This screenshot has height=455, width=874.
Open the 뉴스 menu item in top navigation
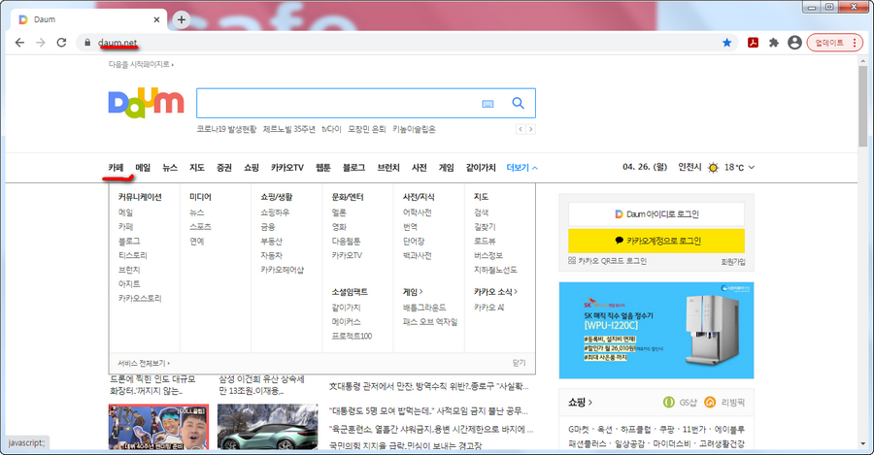click(x=170, y=168)
